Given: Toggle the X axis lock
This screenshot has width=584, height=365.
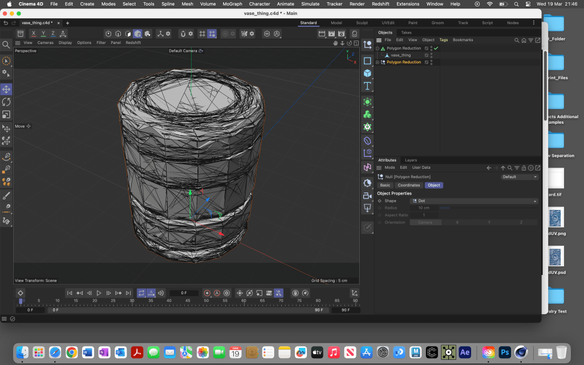Looking at the screenshot, I should [x=34, y=34].
